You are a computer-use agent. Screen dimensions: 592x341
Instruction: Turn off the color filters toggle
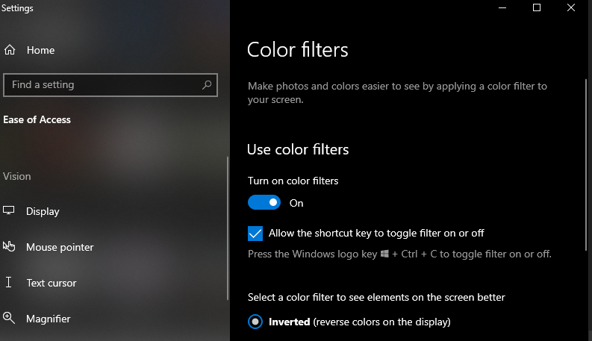coord(264,202)
